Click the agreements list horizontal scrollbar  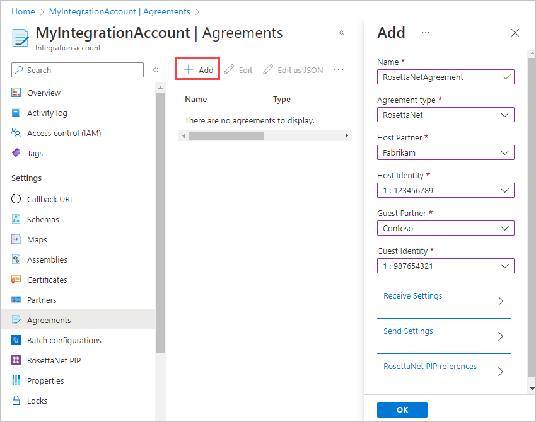226,136
